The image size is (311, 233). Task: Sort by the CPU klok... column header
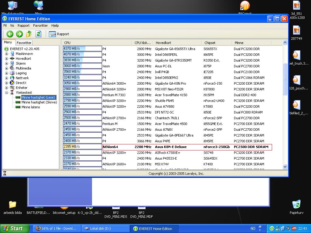(142, 42)
